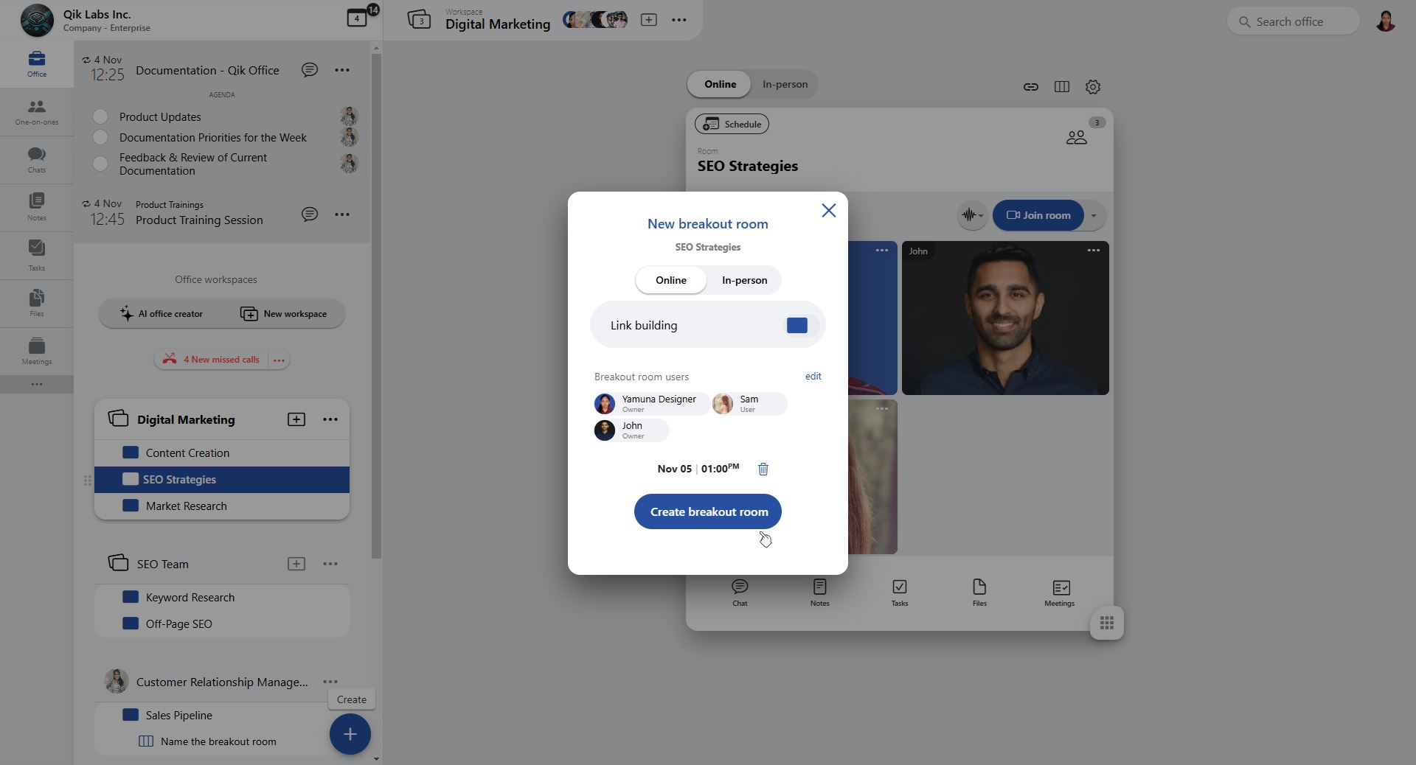Screen dimensions: 1416x765
Task: Copy room link using the link icon
Action: (1031, 87)
